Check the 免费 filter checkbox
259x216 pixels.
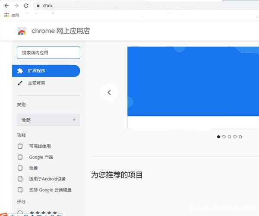click(x=20, y=168)
